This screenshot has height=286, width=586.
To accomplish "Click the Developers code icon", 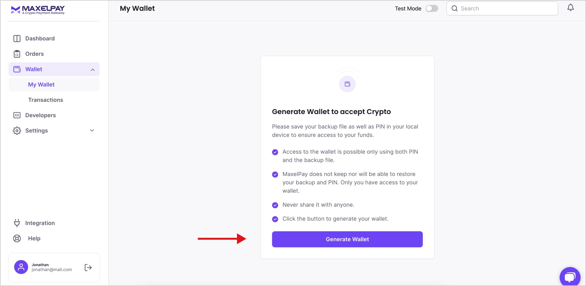I will (17, 115).
